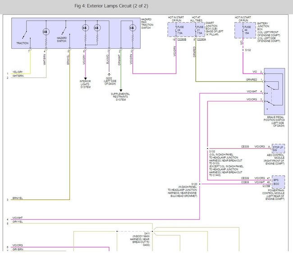This screenshot has width=293, height=255.
Task: Click the 'S132' splice label
Action: click(x=248, y=50)
